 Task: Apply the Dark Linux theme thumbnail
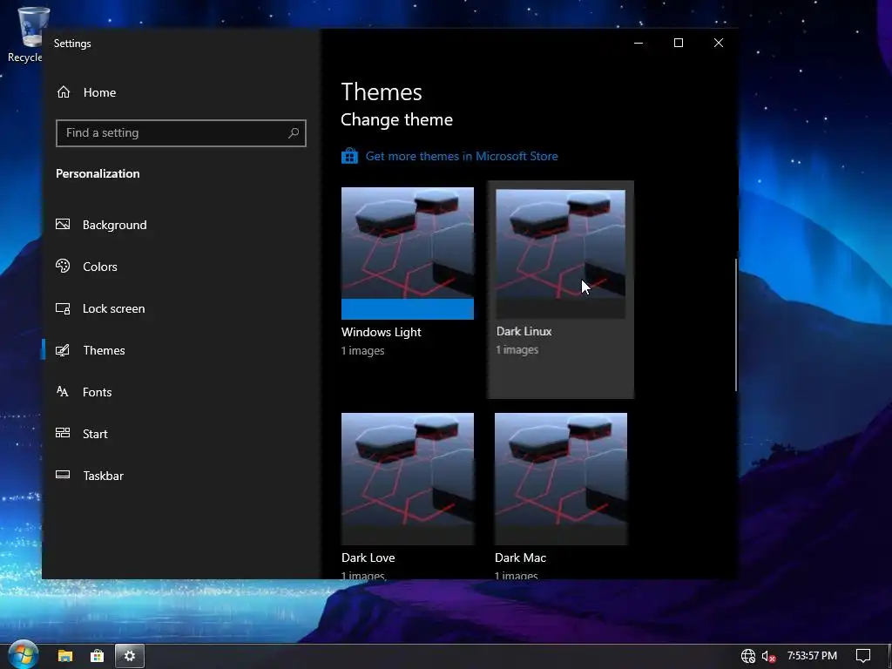pyautogui.click(x=560, y=253)
